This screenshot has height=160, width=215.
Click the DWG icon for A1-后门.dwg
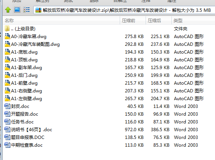point(7,75)
